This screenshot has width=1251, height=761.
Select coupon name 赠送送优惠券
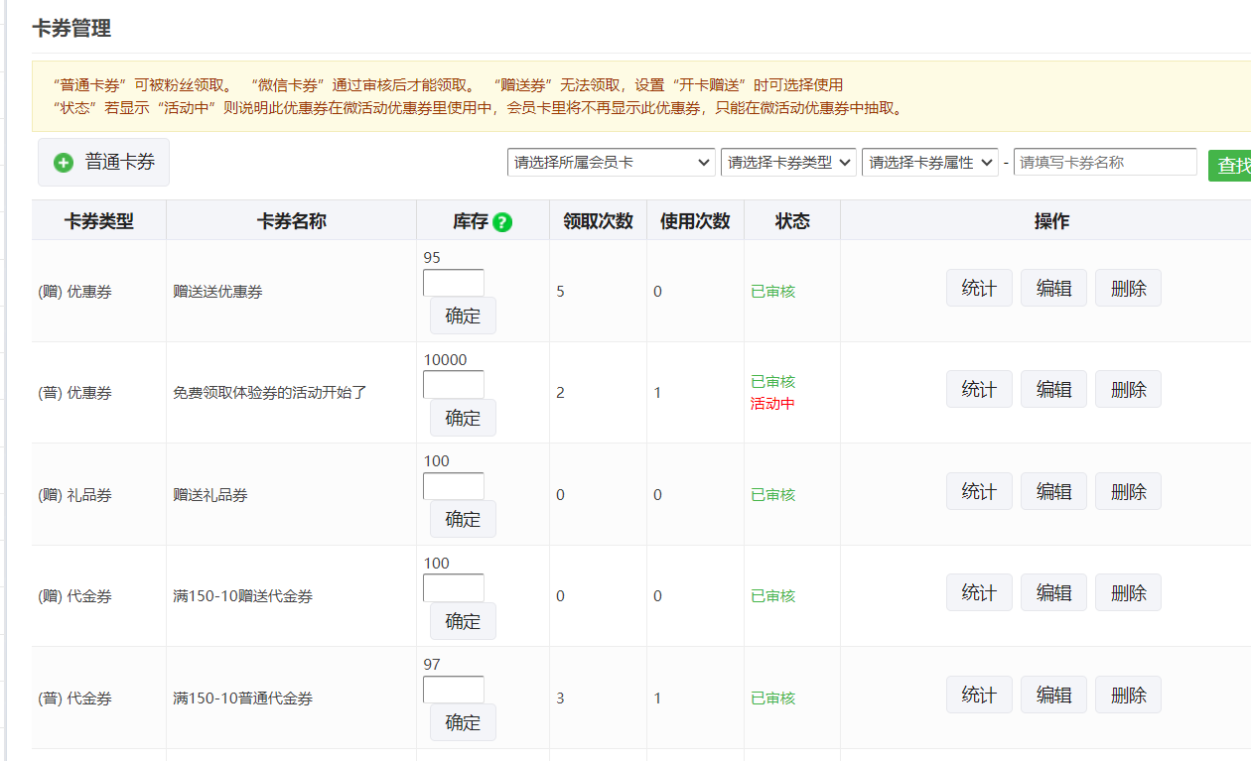click(x=217, y=292)
